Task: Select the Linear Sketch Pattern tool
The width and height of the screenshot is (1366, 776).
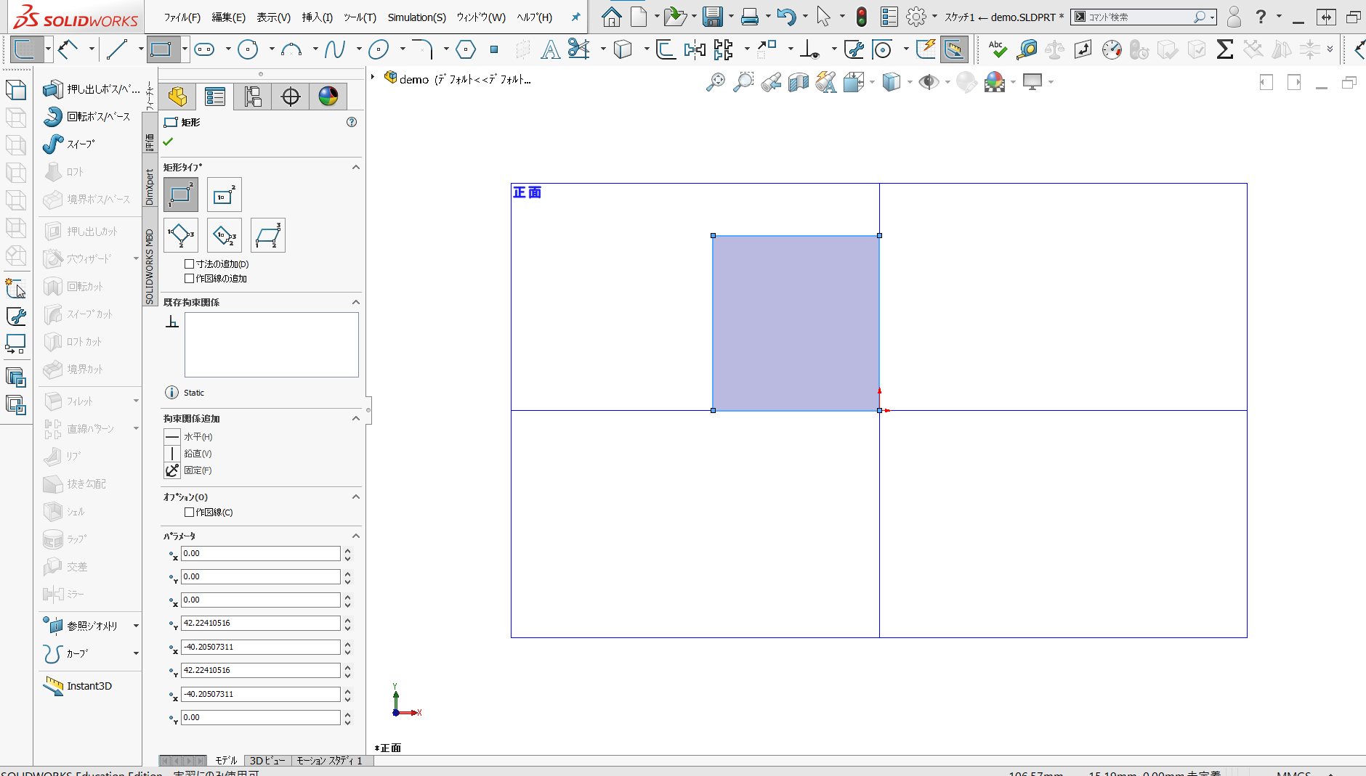Action: [x=724, y=49]
